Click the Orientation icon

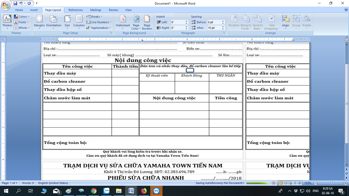54,21
